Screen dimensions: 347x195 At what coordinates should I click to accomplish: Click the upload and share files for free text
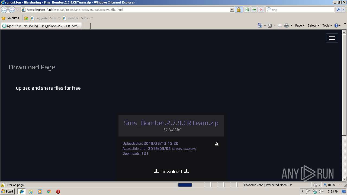click(48, 88)
